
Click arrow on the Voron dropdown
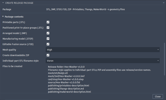coord(158,61)
